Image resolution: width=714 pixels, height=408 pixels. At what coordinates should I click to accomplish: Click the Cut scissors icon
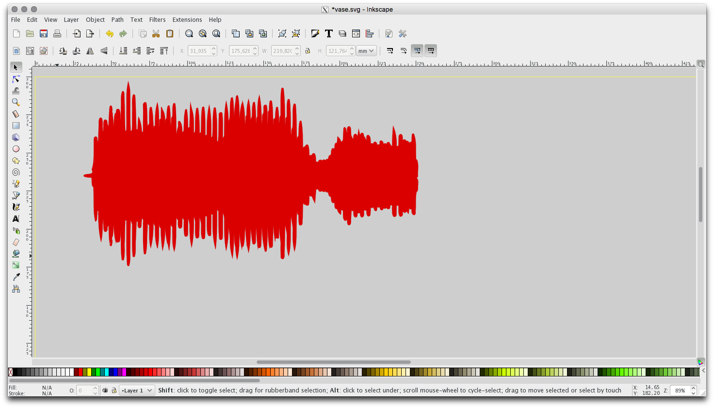pyautogui.click(x=156, y=33)
